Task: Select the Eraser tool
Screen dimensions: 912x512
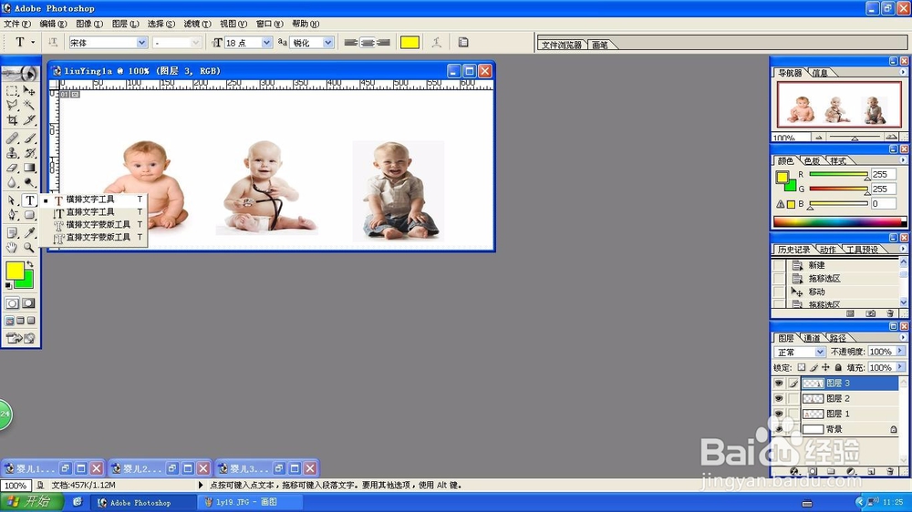Action: 12,168
